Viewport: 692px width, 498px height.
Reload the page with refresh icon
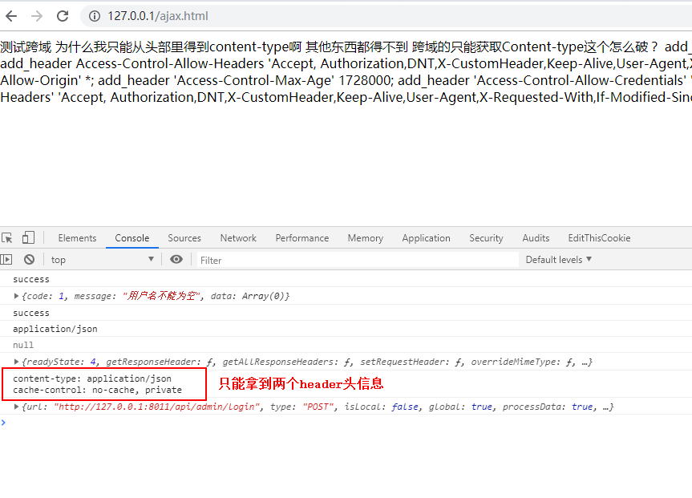click(63, 16)
